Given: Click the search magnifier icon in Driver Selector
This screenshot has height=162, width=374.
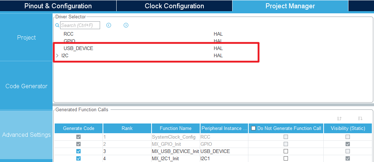Looking at the screenshot, I should pos(57,26).
